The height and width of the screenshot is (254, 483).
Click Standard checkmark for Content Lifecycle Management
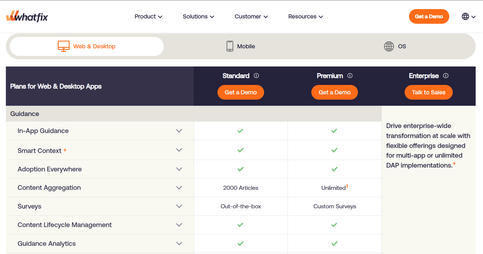pos(240,225)
